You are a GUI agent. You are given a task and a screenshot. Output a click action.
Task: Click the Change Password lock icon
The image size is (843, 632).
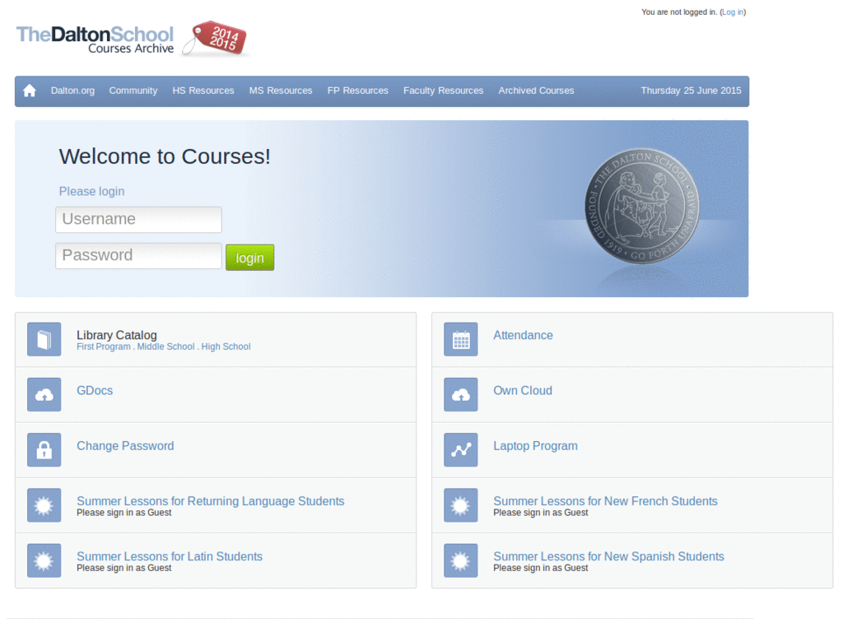44,450
